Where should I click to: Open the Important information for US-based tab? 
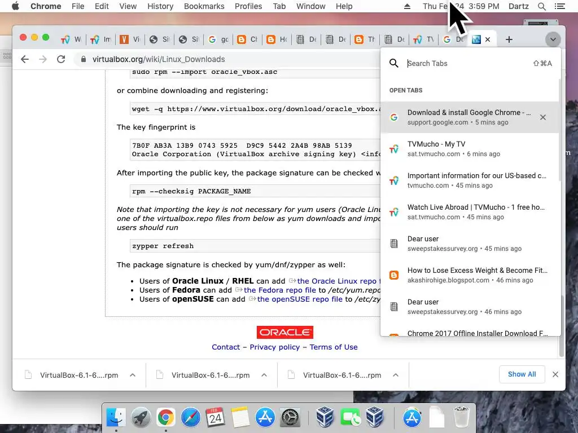click(x=469, y=180)
